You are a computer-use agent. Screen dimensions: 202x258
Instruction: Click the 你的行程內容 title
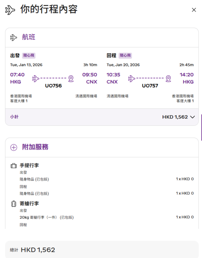click(49, 9)
